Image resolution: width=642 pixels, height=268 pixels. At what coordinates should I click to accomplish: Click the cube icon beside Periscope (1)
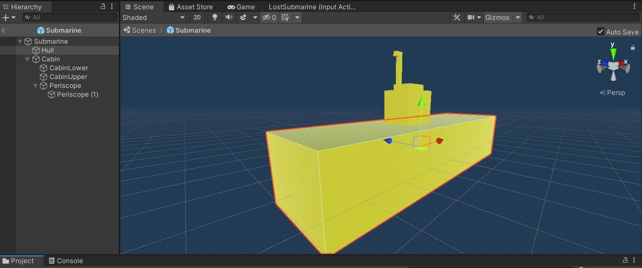[x=51, y=94]
